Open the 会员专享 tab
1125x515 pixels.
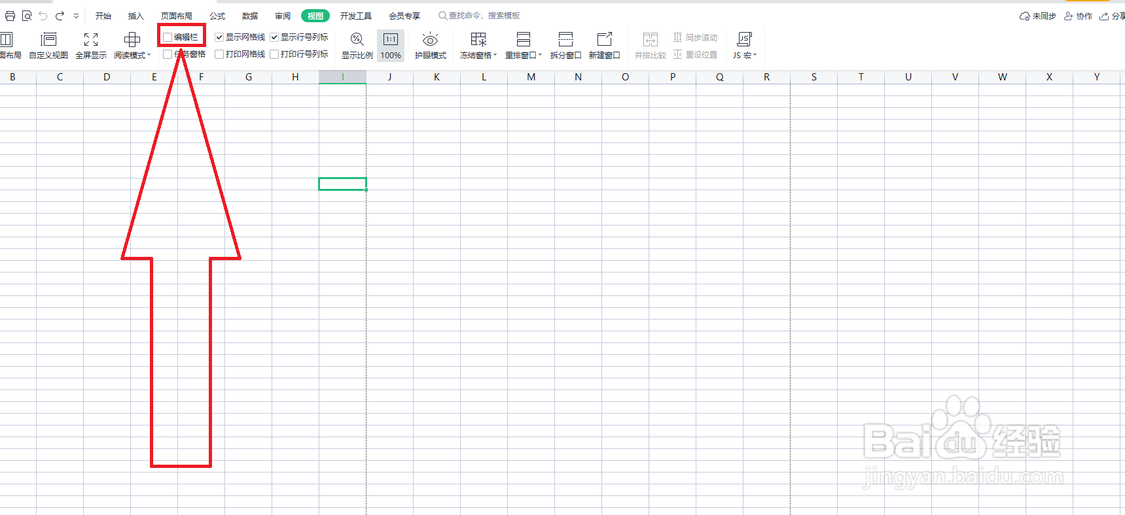pyautogui.click(x=404, y=16)
